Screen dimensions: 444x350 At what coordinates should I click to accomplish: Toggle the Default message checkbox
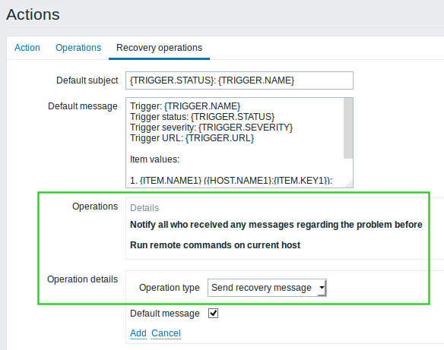213,314
